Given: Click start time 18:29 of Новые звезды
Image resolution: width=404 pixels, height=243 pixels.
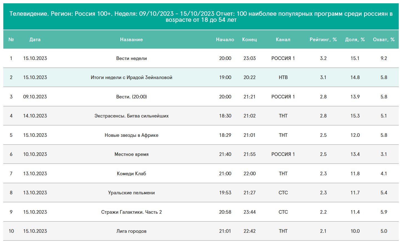Looking at the screenshot, I should (x=225, y=135).
